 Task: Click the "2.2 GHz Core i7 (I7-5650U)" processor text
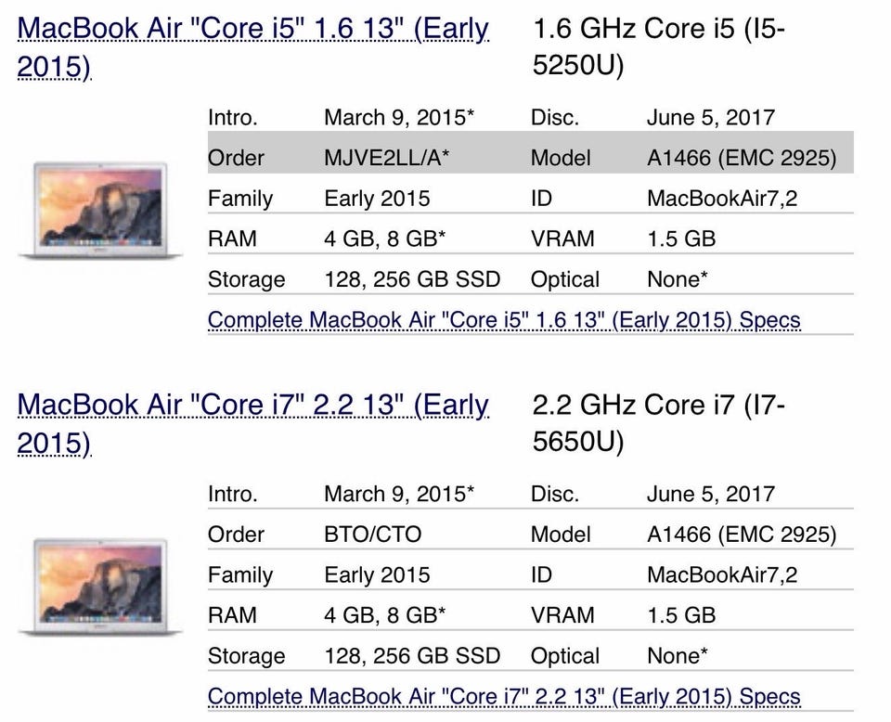pyautogui.click(x=659, y=423)
